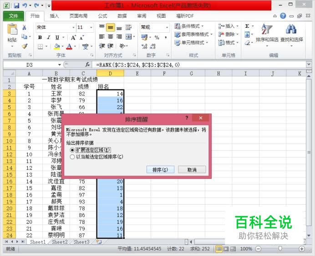Click the align text left icon
The image size is (315, 256).
(x=102, y=37)
